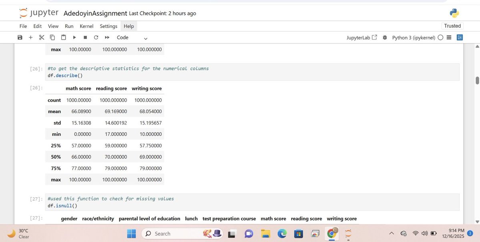Click the mean math score value 66.08900

(81, 111)
